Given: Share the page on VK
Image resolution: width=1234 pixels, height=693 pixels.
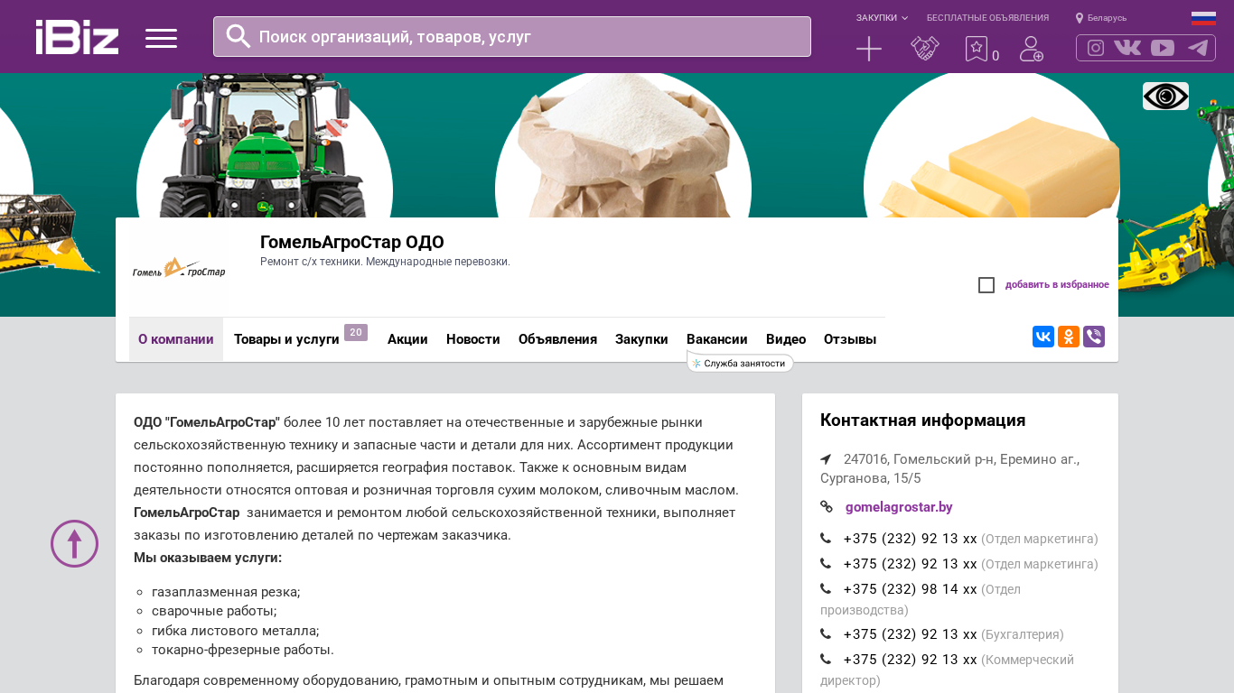Looking at the screenshot, I should [1043, 337].
